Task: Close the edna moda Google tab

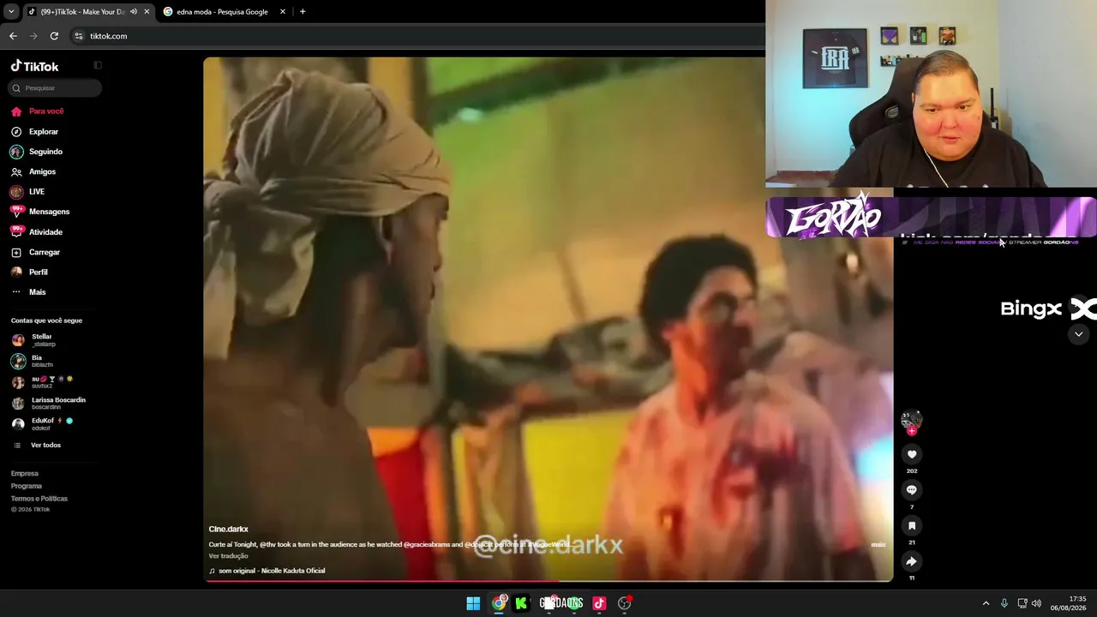Action: [x=283, y=12]
